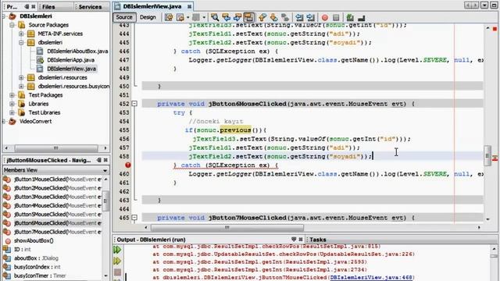Select jButton1MouseClicked in navigator

[x=57, y=180]
